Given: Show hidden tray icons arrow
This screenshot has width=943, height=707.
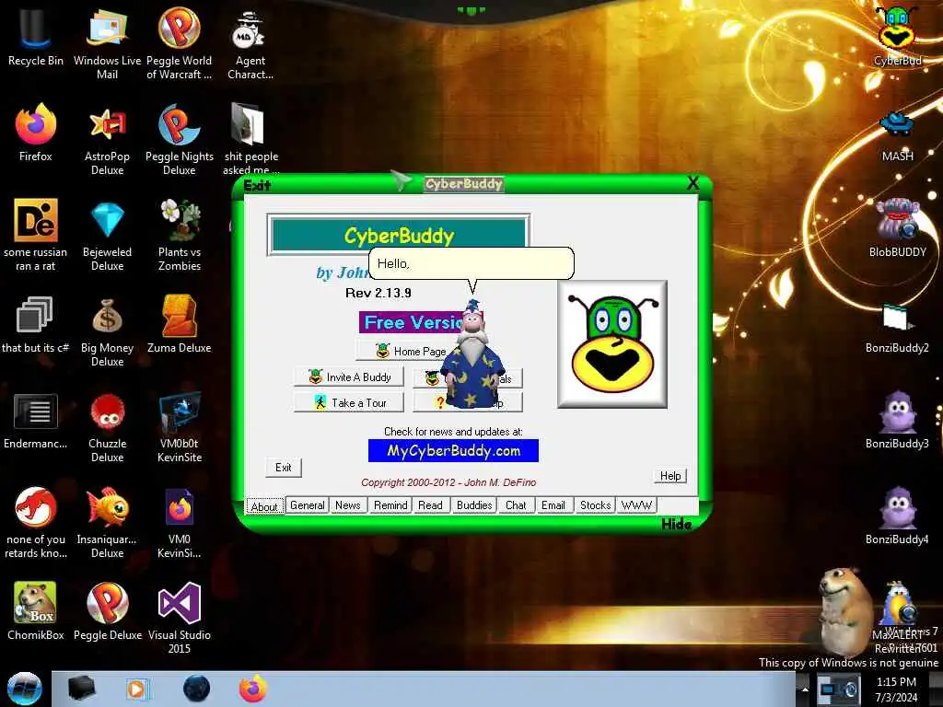Looking at the screenshot, I should (x=805, y=689).
